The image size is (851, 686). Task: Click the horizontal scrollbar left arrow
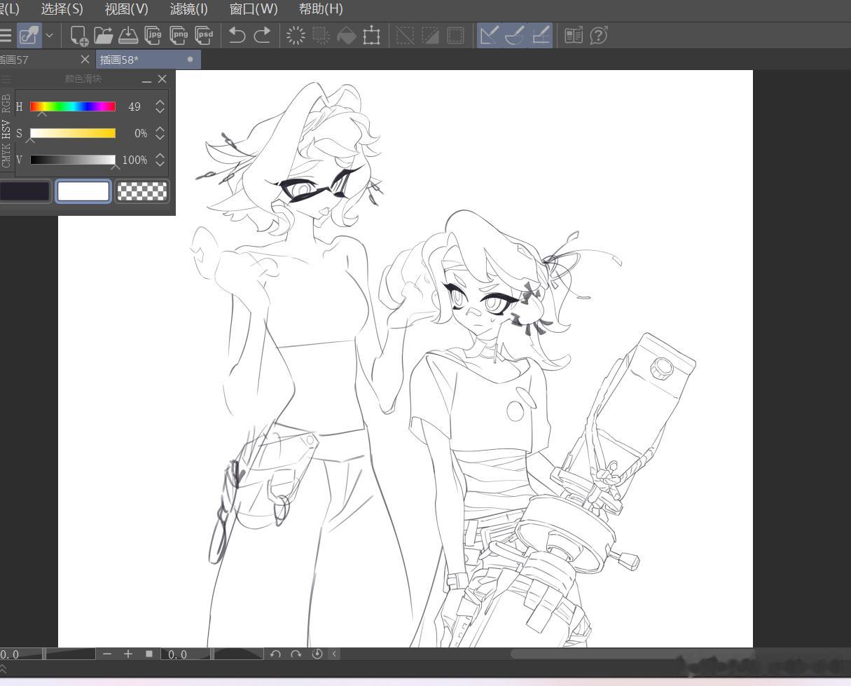tap(335, 654)
